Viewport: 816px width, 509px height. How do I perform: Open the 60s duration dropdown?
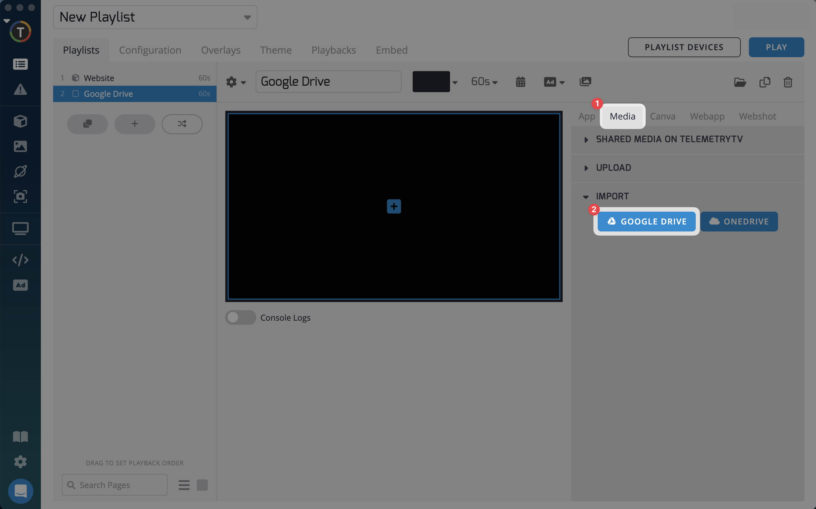click(x=484, y=82)
